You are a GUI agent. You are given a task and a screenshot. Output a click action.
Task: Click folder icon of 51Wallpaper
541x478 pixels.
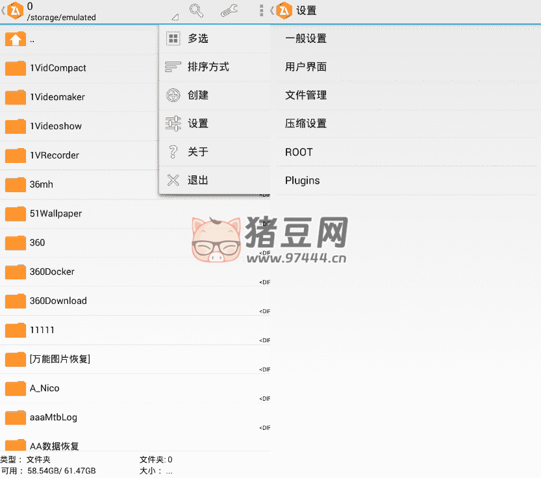16,214
